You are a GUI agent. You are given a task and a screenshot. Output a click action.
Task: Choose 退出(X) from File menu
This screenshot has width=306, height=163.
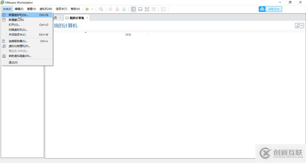pyautogui.click(x=27, y=62)
